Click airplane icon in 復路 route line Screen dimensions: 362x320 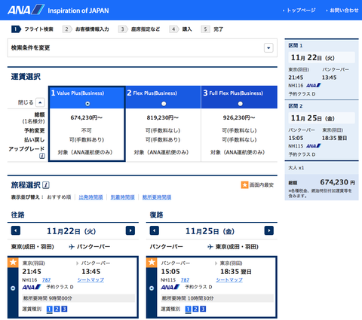[x=210, y=247]
